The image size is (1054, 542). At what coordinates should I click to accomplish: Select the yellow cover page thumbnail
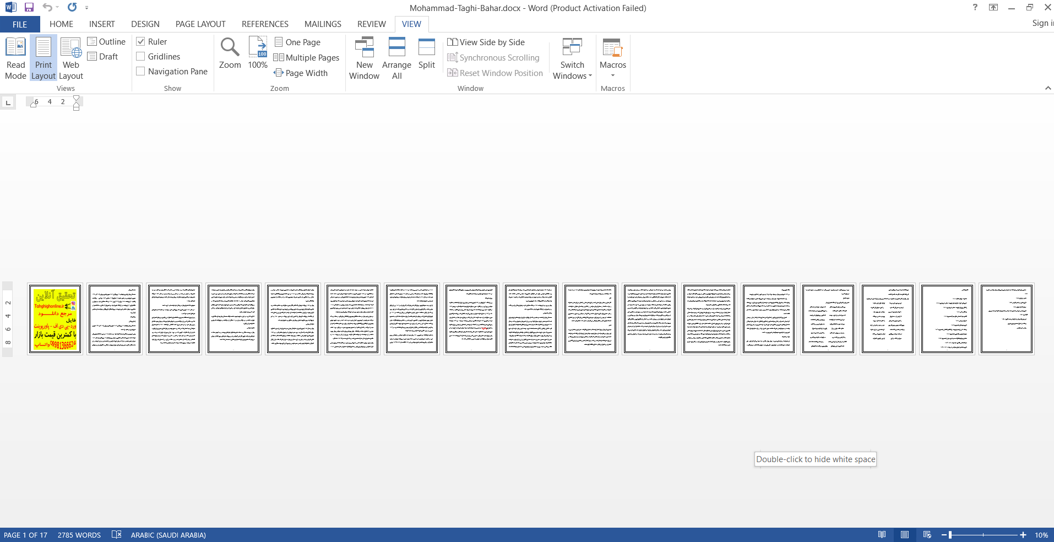[x=55, y=319]
